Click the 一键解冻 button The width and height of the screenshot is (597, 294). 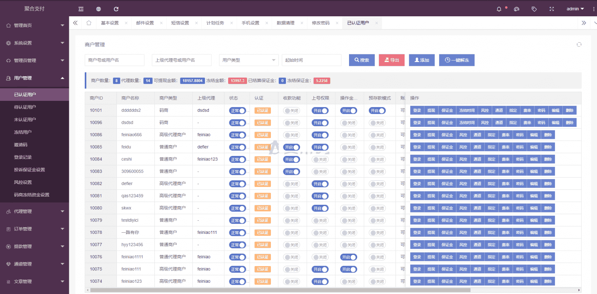point(457,60)
